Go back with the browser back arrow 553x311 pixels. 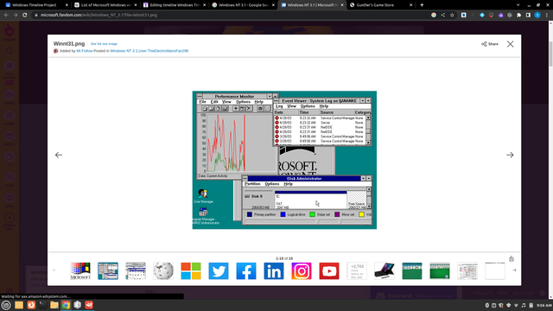[x=6, y=15]
